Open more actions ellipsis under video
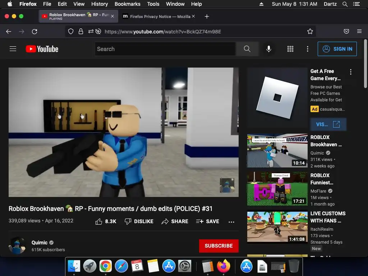This screenshot has width=368, height=276. (231, 222)
